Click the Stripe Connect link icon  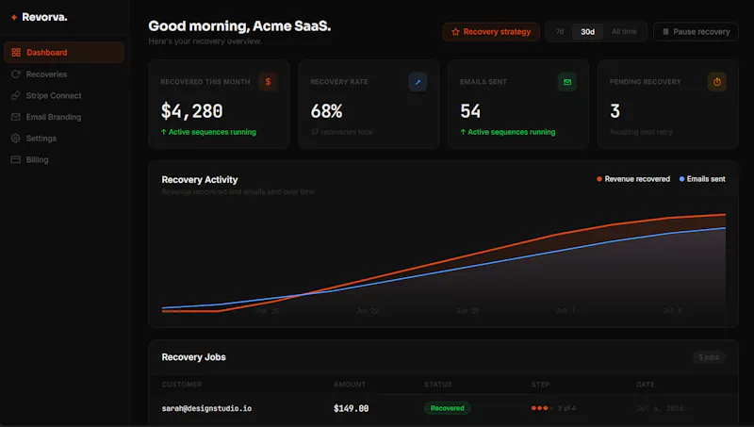coord(16,96)
